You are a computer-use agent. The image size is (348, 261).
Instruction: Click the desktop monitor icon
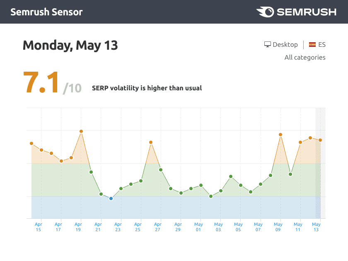pos(268,44)
